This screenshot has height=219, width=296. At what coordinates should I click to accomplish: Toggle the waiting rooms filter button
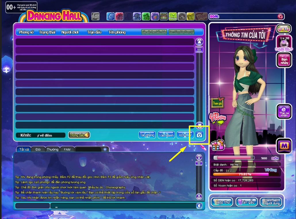[x=181, y=32]
